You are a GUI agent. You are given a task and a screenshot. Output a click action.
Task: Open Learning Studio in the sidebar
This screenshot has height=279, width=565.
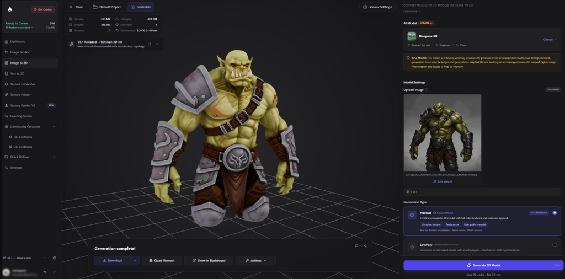click(x=30, y=116)
